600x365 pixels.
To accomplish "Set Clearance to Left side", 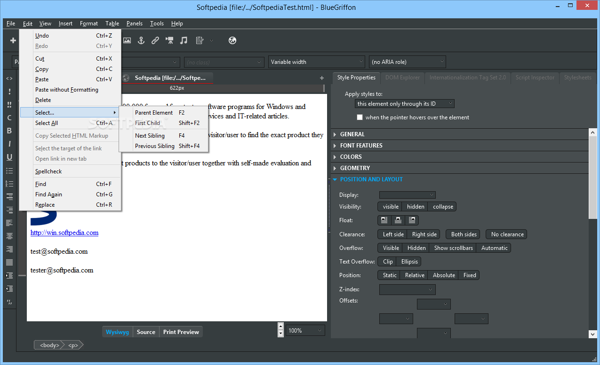I will (393, 234).
